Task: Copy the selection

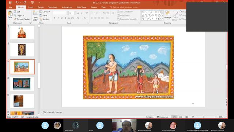Action: (x=18, y=15)
